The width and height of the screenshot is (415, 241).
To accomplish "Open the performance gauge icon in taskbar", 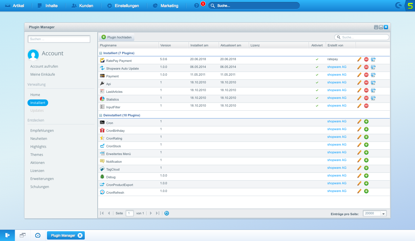I will [x=38, y=235].
